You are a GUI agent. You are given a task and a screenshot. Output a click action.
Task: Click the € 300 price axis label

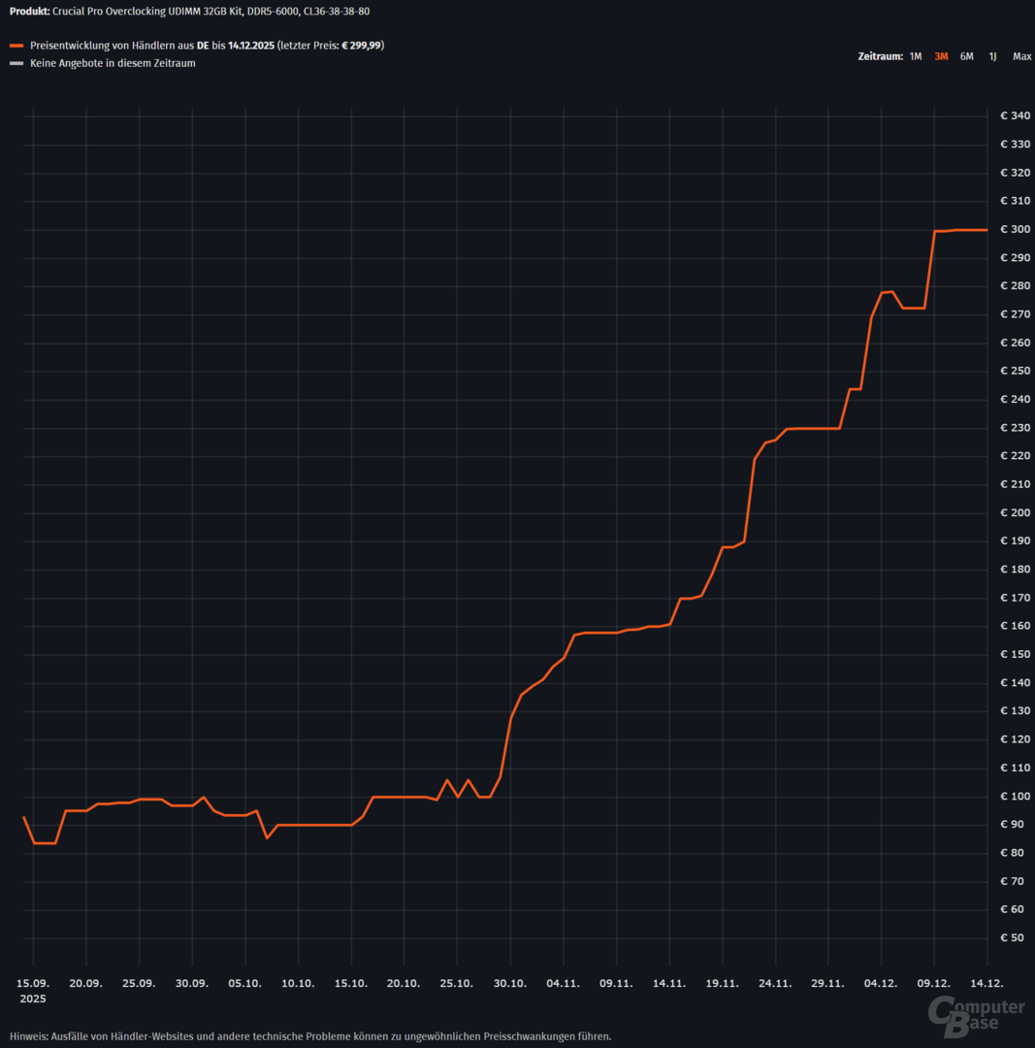tap(1016, 230)
